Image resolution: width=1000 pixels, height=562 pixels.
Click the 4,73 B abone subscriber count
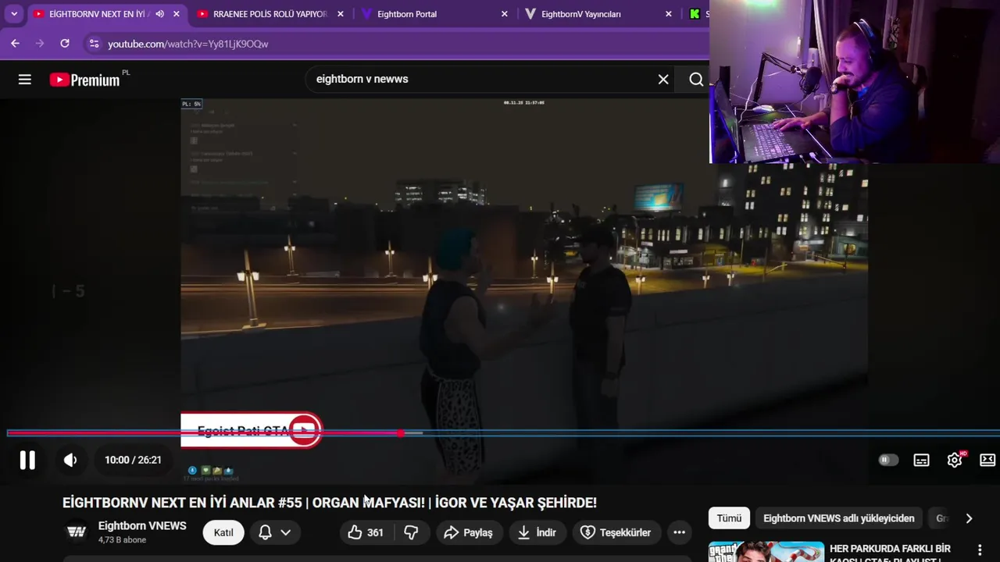coord(123,539)
